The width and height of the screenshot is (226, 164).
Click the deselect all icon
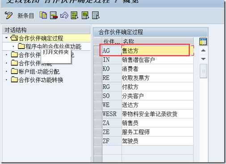click(x=96, y=15)
